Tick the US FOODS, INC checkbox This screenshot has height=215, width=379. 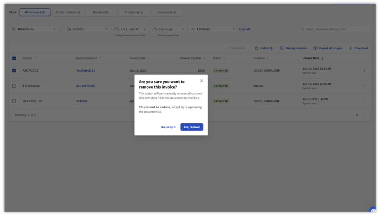pyautogui.click(x=14, y=101)
